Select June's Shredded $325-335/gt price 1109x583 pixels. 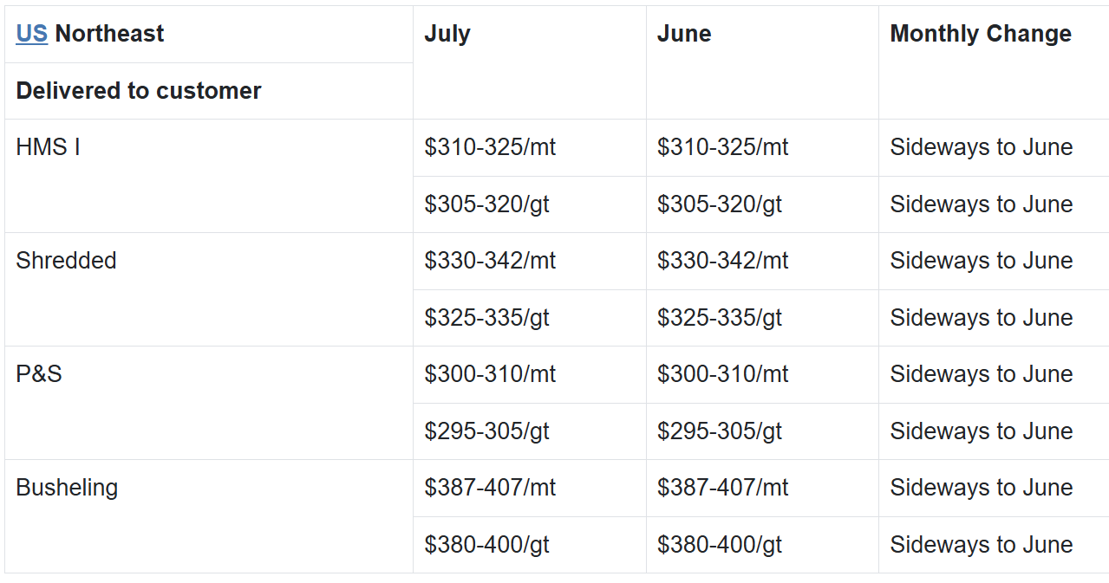click(x=720, y=318)
